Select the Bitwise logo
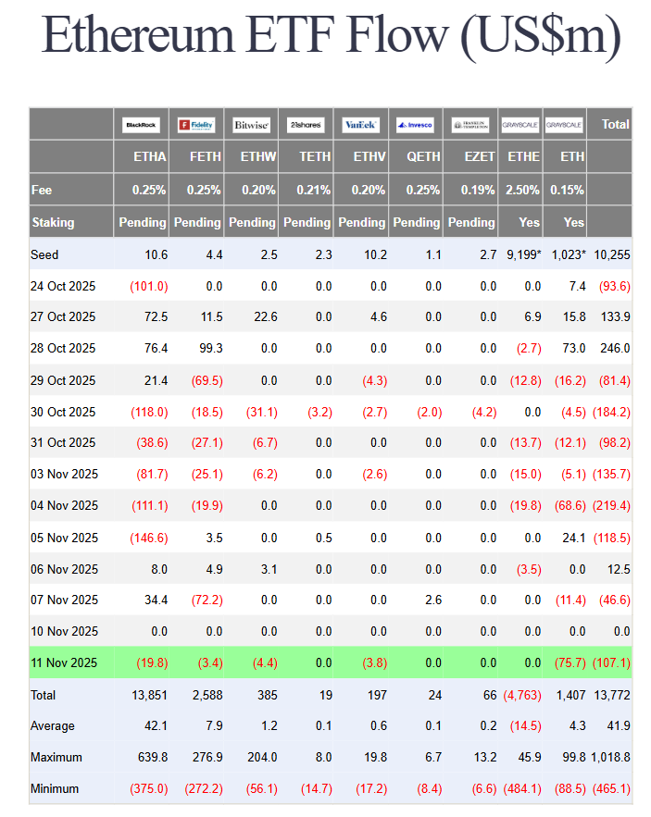651x817 pixels. (251, 124)
